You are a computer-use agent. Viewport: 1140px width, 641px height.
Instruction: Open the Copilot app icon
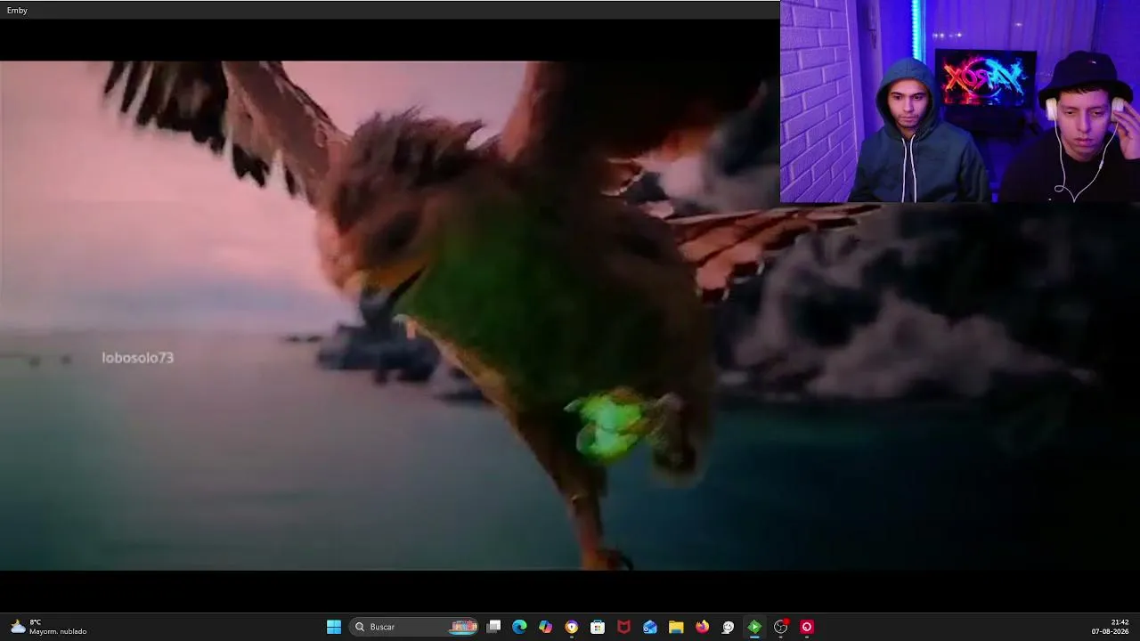(x=546, y=627)
